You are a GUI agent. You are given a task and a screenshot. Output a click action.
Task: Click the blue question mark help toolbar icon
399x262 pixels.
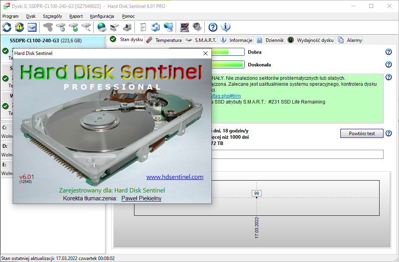pos(213,27)
